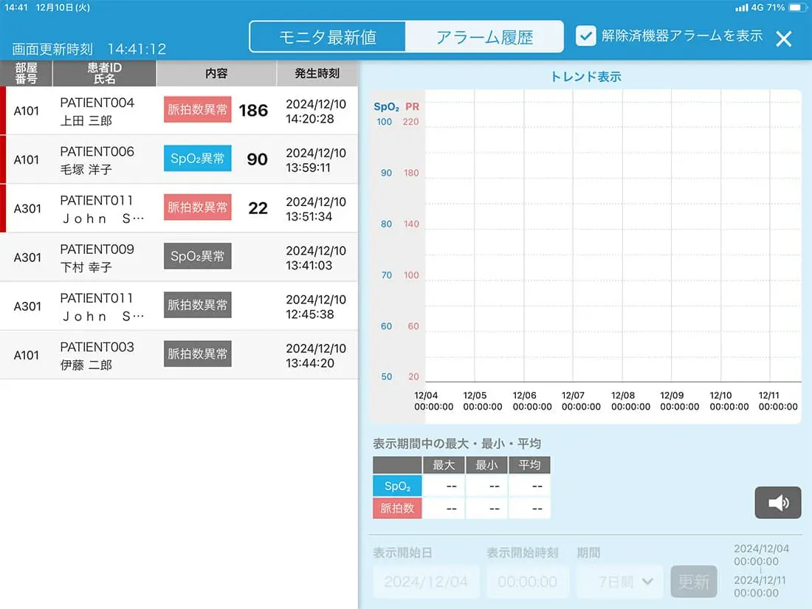
Task: Switch to モニタ最新値 tab
Action: click(x=328, y=37)
